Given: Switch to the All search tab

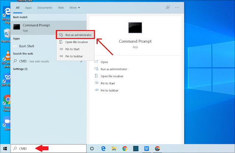Looking at the screenshot, I should click(18, 8).
